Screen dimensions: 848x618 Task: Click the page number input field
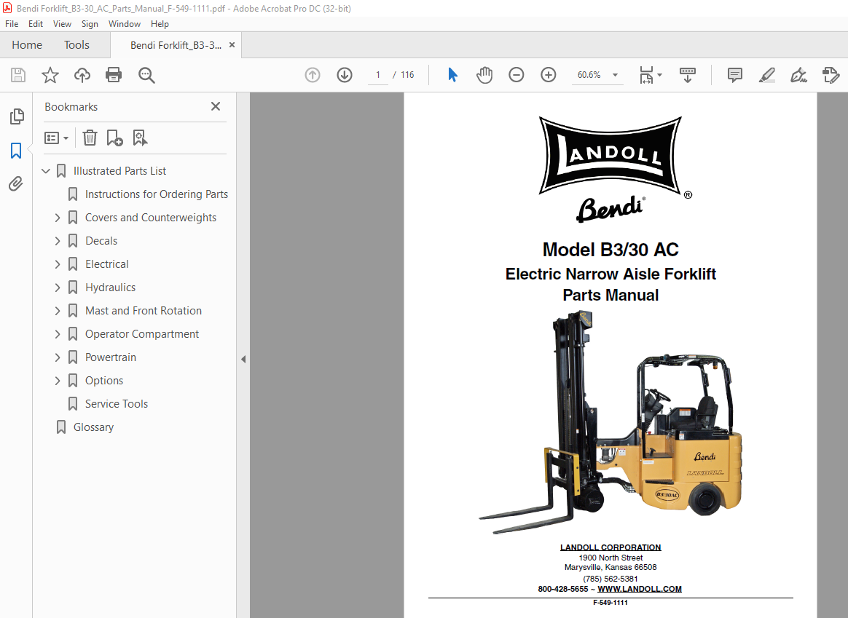point(378,74)
